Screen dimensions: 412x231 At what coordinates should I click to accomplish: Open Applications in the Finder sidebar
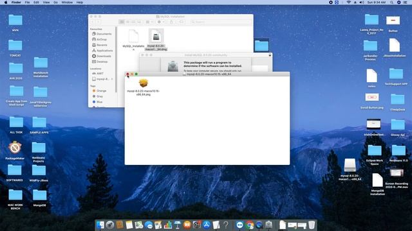tap(102, 51)
